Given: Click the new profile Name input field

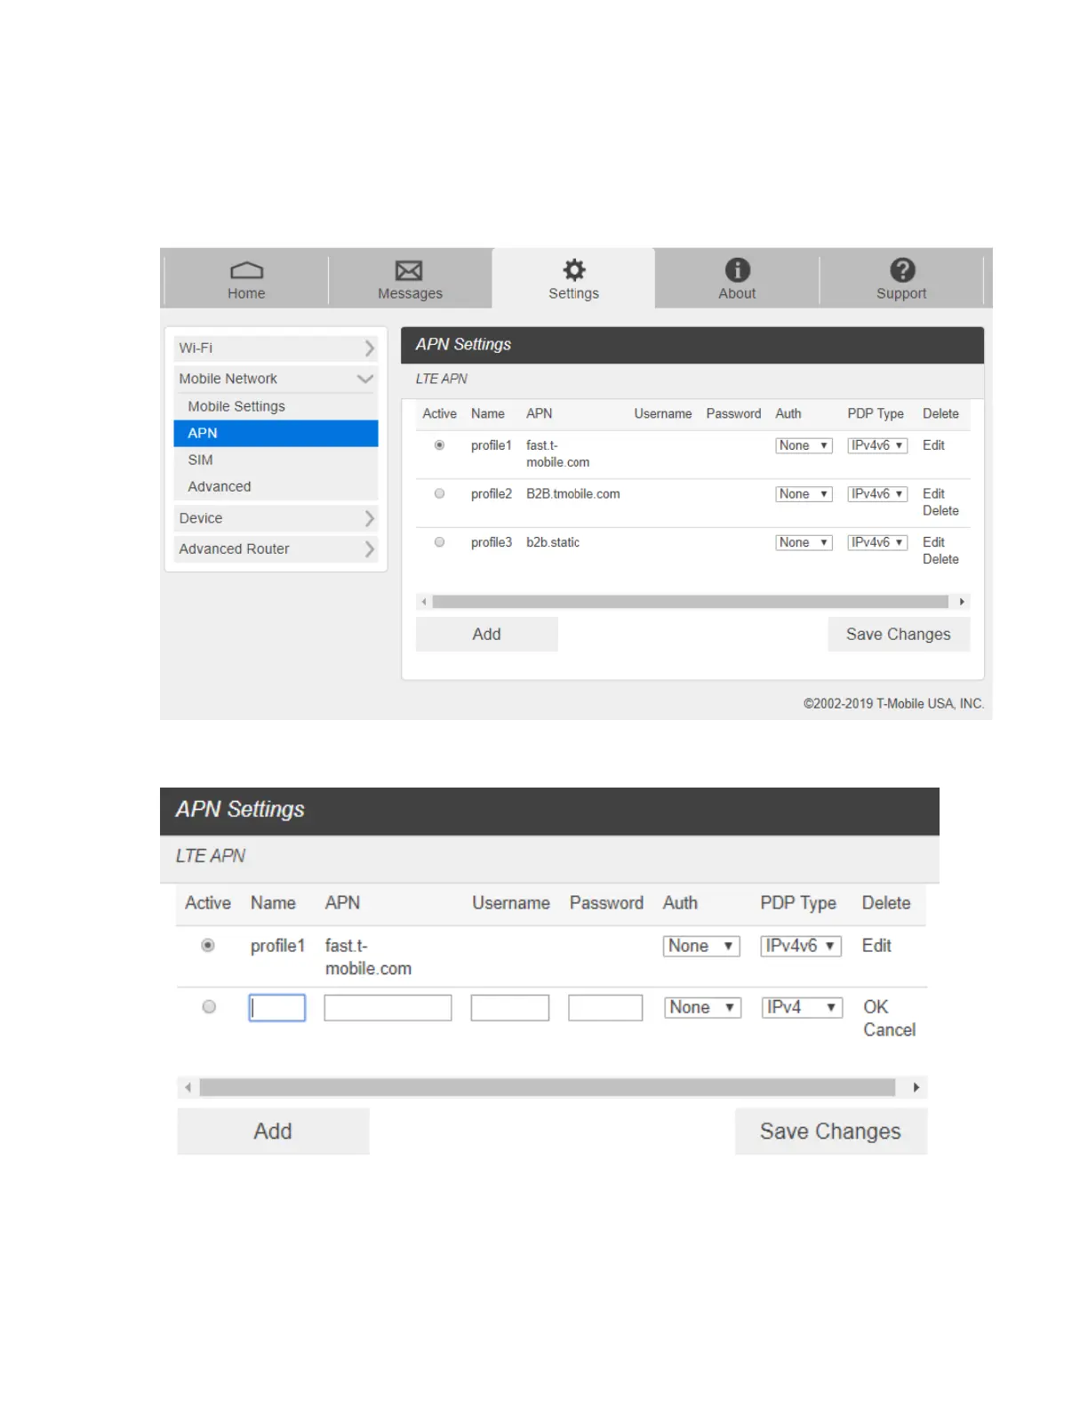Looking at the screenshot, I should pyautogui.click(x=277, y=1008).
